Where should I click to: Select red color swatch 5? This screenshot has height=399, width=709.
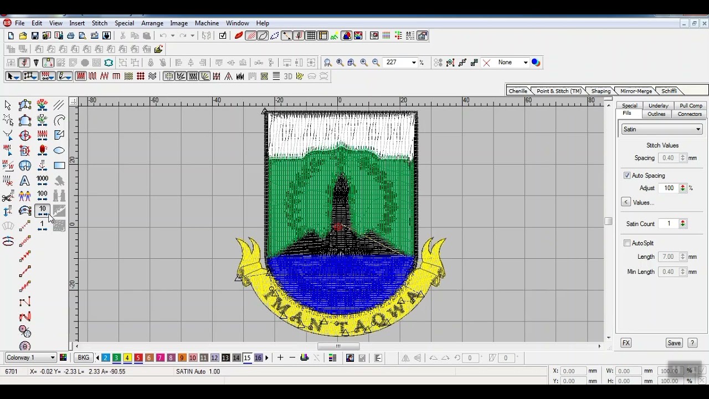click(x=138, y=358)
